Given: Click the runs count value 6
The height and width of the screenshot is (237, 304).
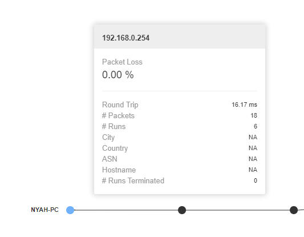Looking at the screenshot, I should click(256, 127).
